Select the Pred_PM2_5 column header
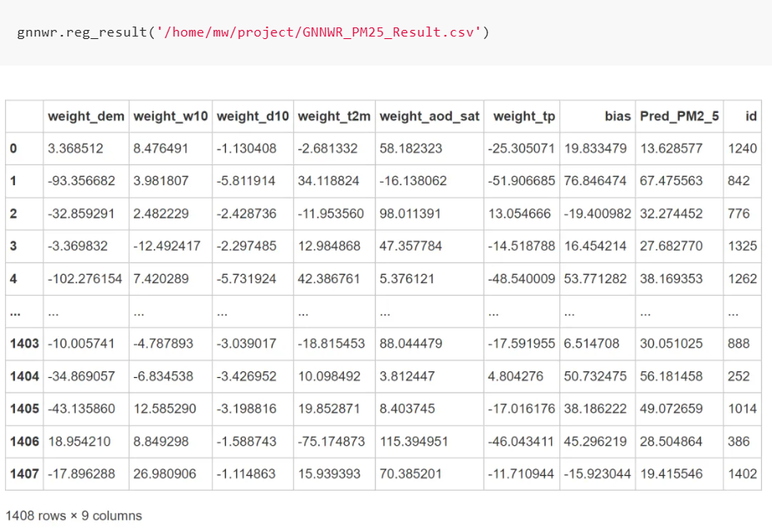Viewport: 772px width, 529px height. 679,116
